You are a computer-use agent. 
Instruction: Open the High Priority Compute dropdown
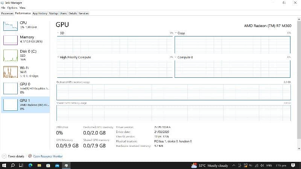[x=58, y=57]
